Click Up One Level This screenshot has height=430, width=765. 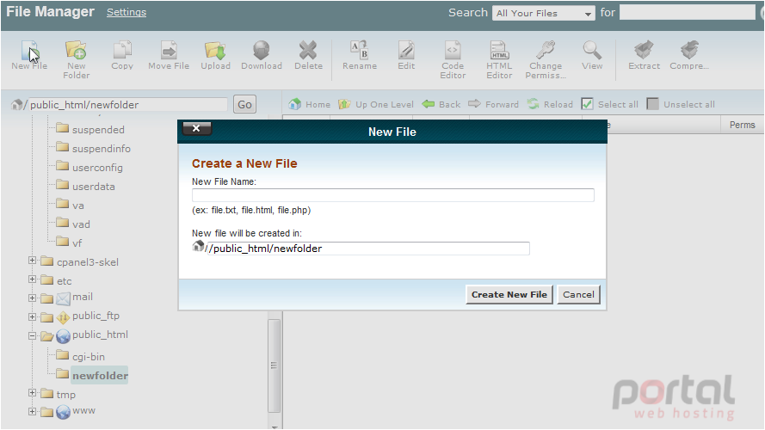376,104
